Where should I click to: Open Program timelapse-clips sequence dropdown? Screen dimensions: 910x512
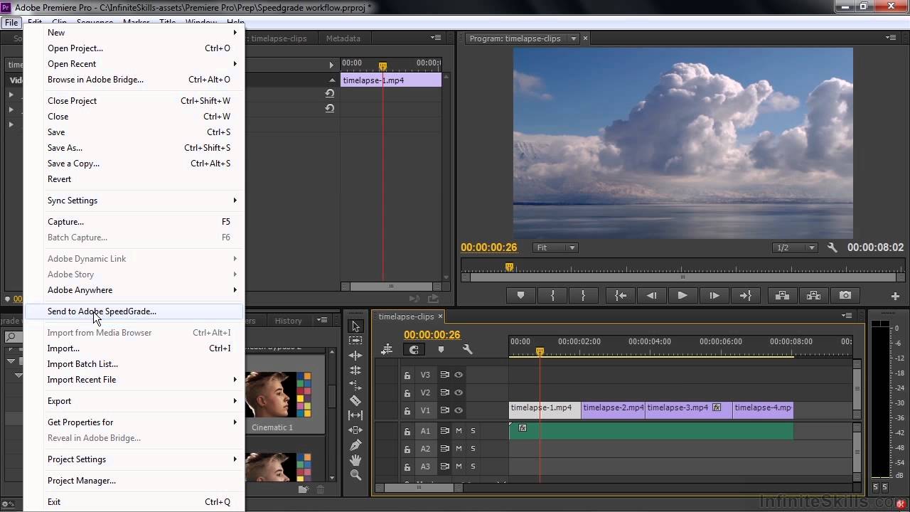pyautogui.click(x=573, y=38)
